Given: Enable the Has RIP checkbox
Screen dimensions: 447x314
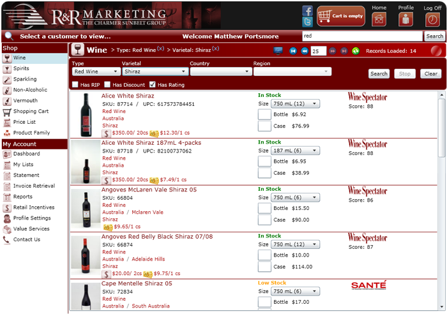Looking at the screenshot, I should (75, 84).
